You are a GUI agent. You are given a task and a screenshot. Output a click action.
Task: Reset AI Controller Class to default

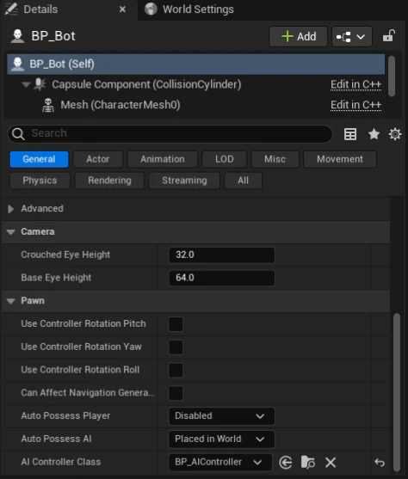tap(380, 463)
